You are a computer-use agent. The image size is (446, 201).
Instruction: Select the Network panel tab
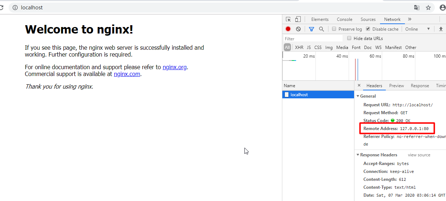(392, 19)
